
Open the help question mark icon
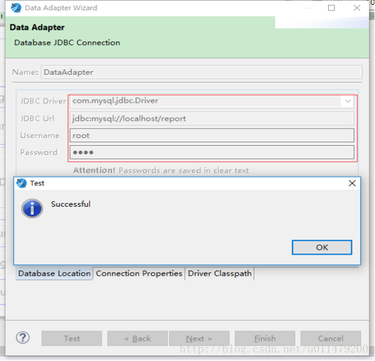(x=23, y=338)
